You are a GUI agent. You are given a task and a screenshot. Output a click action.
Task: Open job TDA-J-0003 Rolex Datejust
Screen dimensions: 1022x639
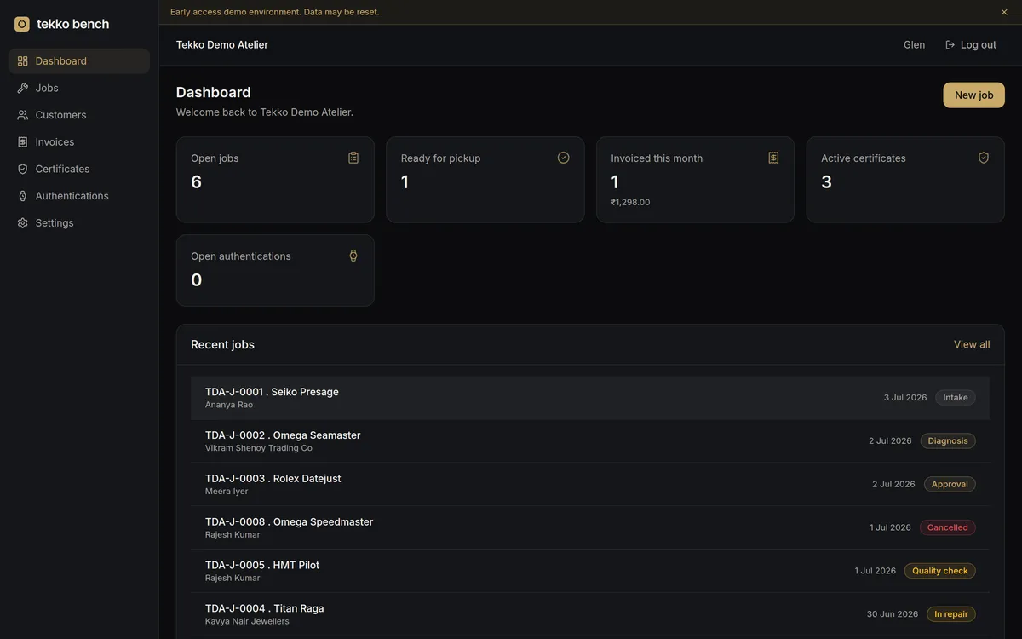(x=590, y=484)
